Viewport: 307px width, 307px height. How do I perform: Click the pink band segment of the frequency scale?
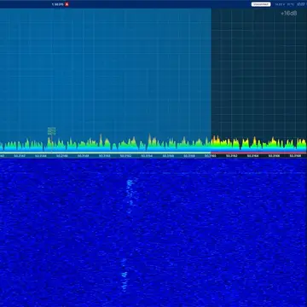258,153
